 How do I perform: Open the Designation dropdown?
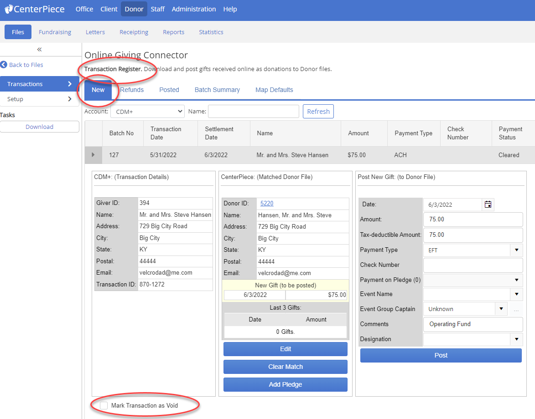(x=516, y=339)
